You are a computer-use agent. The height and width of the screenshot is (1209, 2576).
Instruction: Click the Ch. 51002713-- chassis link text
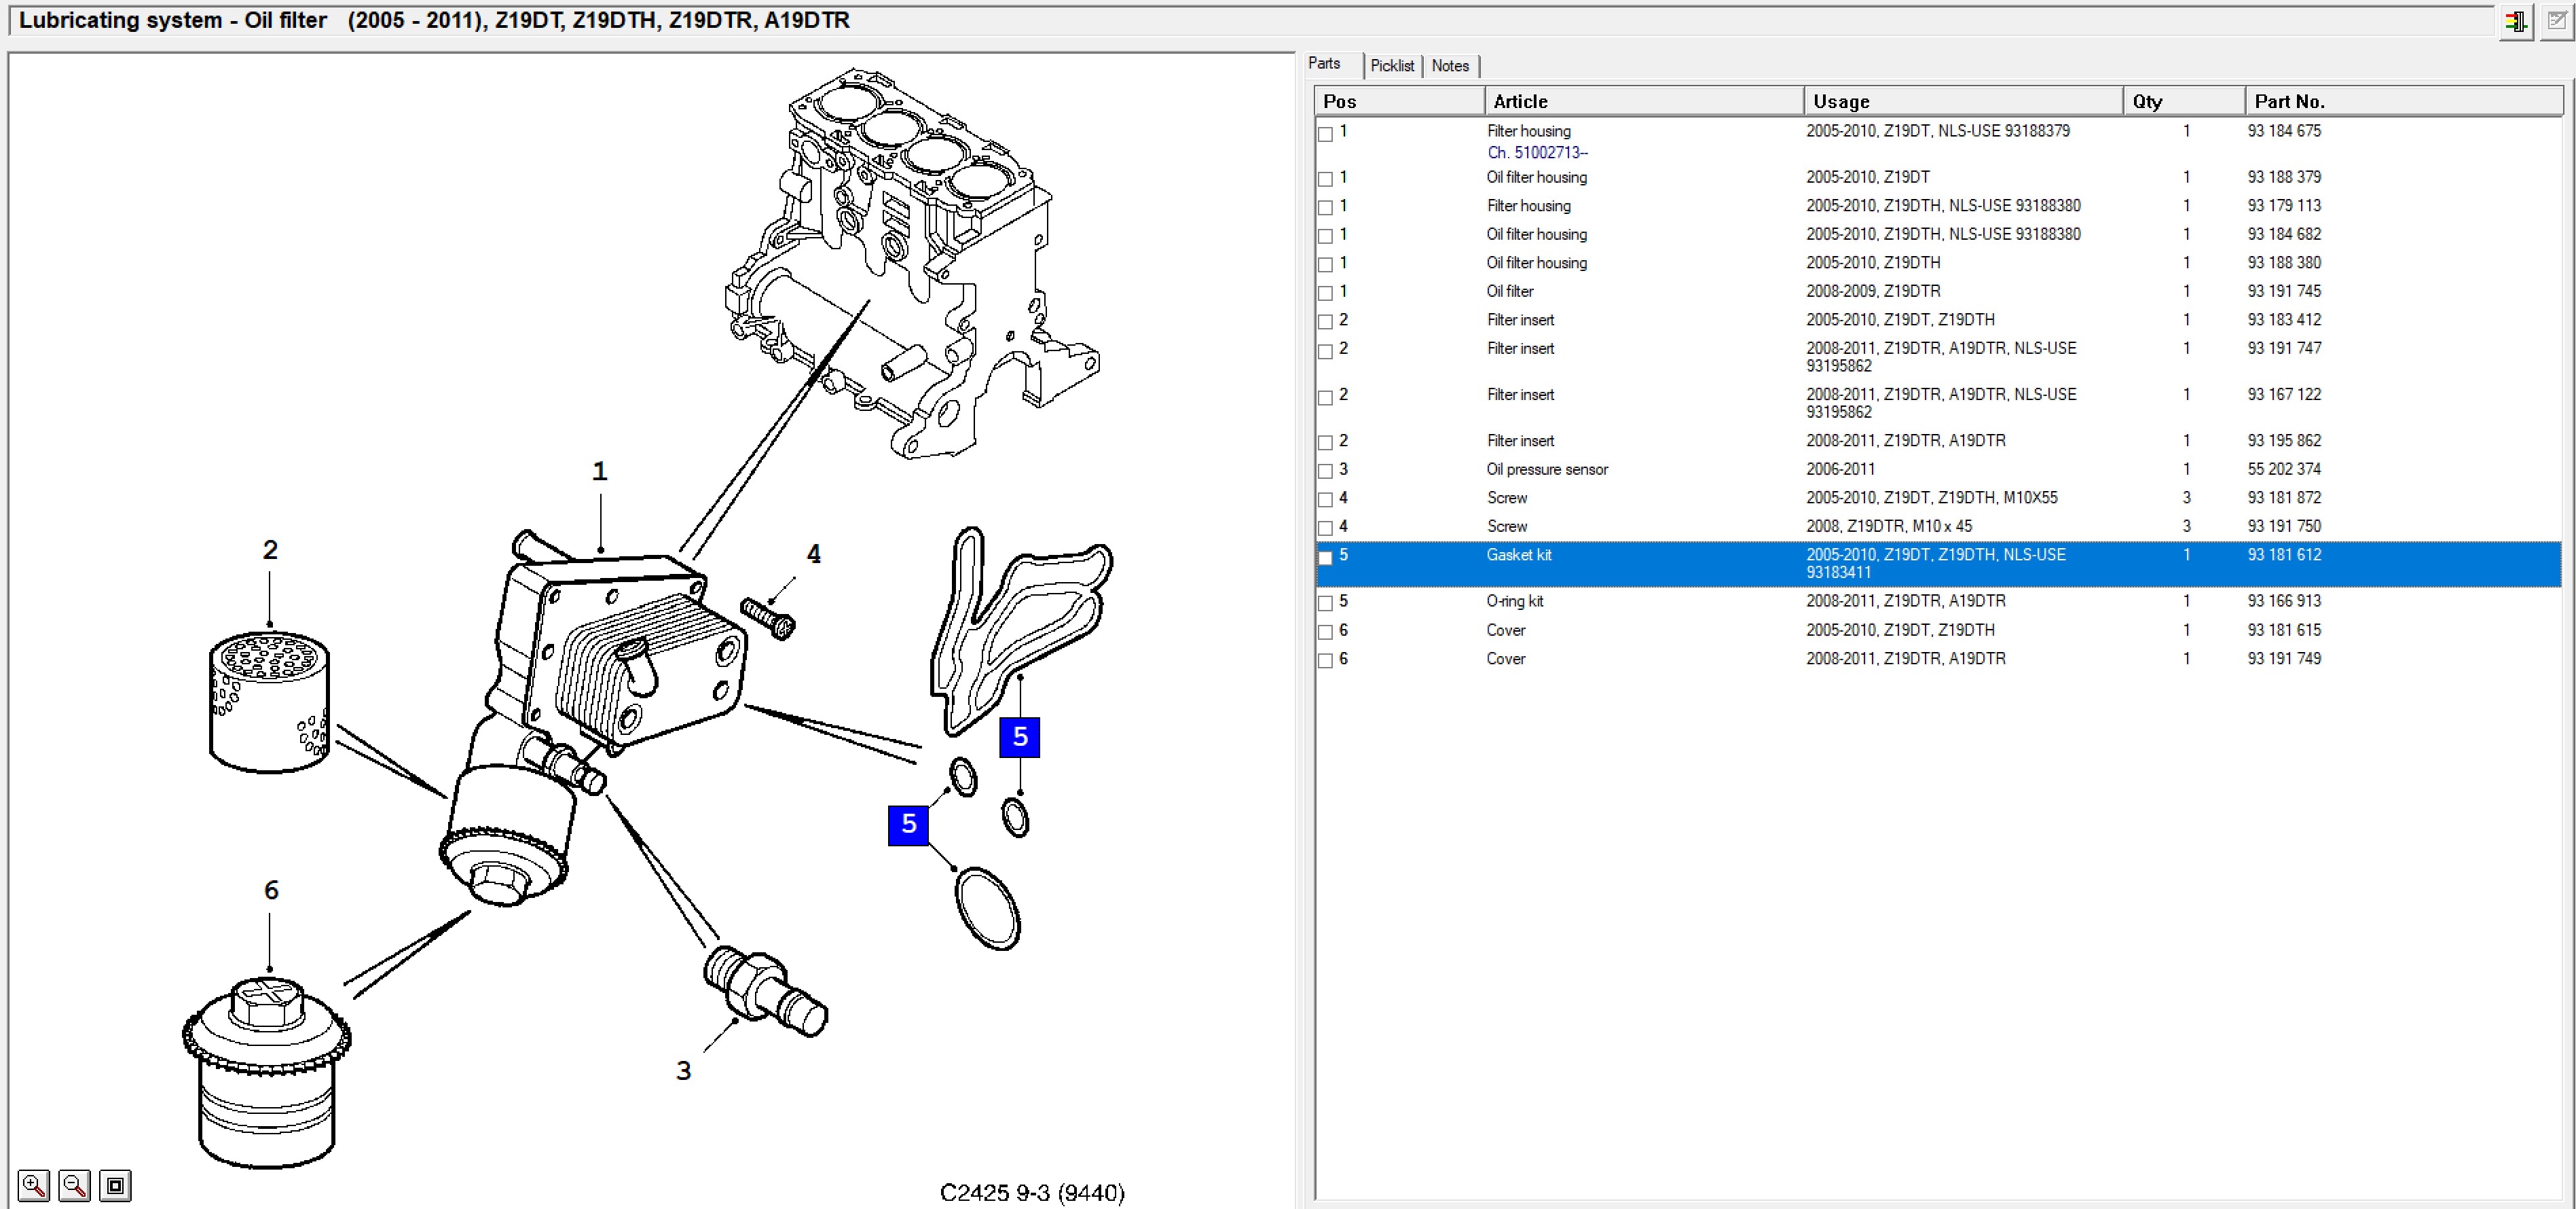[1537, 152]
